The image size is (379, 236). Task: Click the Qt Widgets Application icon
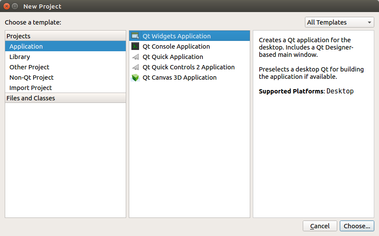click(x=135, y=36)
